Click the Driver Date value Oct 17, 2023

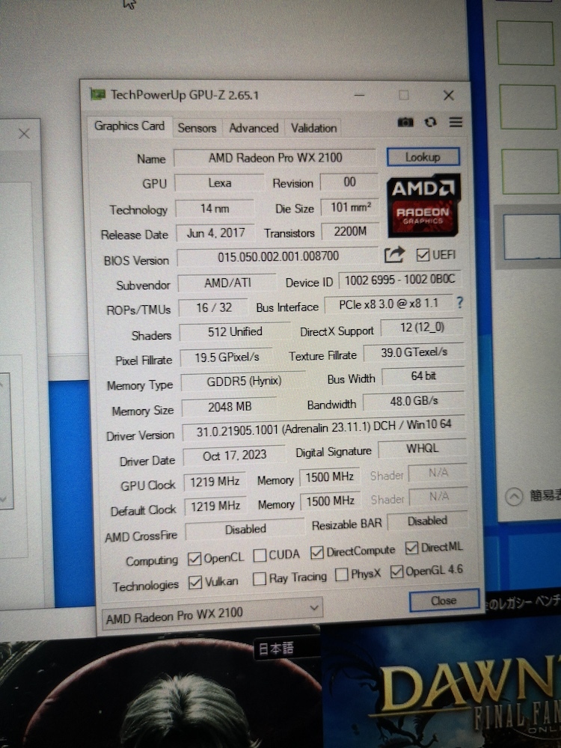(234, 456)
